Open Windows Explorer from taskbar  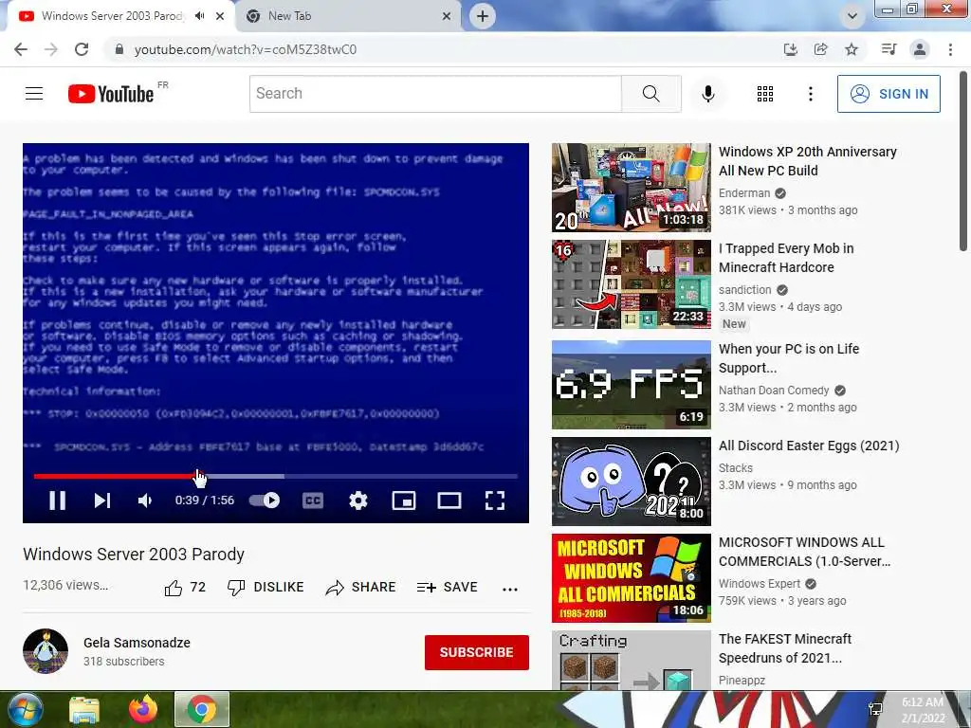coord(84,709)
